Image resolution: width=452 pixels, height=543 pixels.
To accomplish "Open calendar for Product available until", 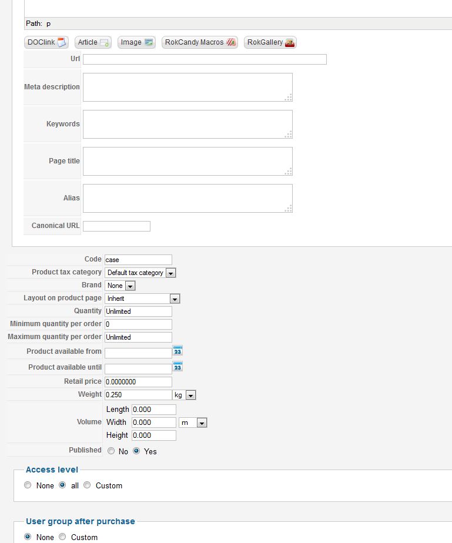I will point(178,367).
